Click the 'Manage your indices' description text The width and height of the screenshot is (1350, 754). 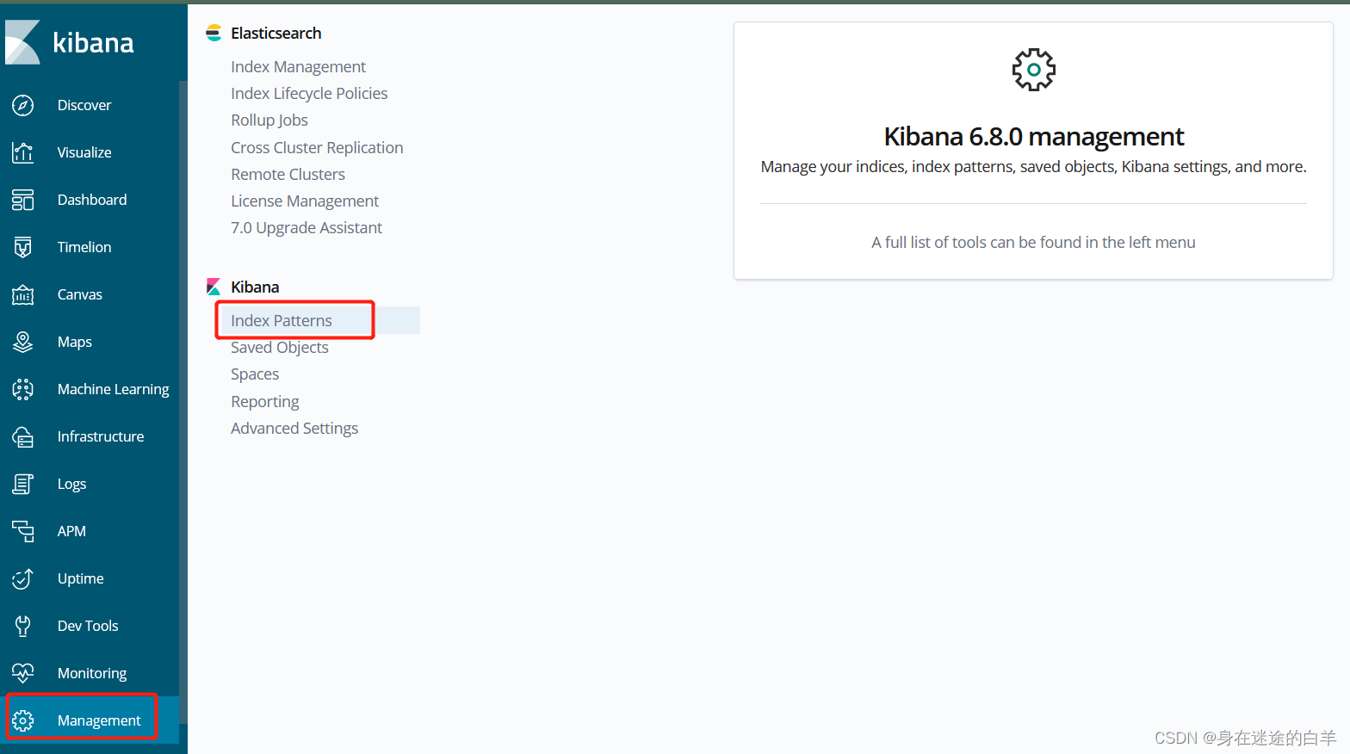1034,166
